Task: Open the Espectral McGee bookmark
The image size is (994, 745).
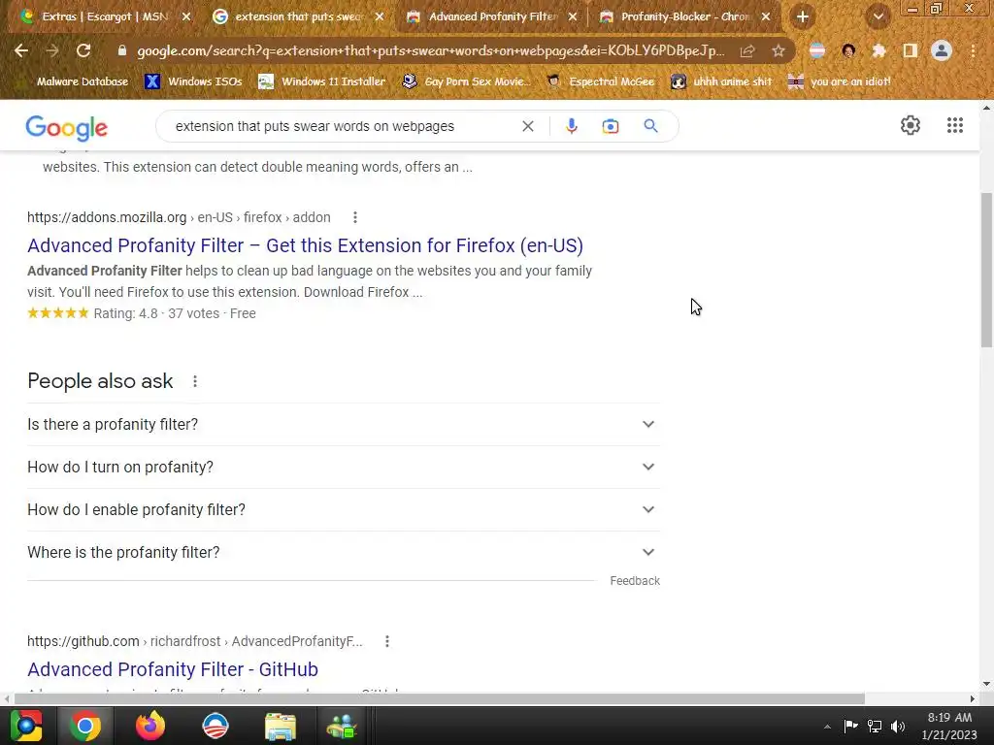Action: (x=600, y=81)
